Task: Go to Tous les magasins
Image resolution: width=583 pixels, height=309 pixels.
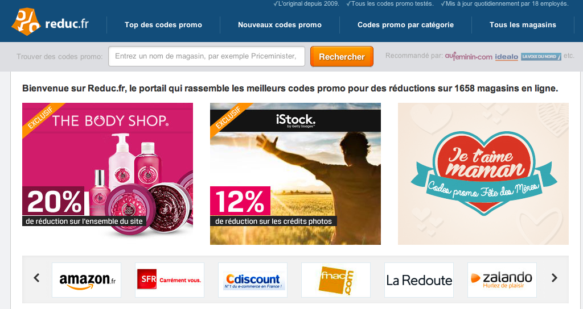Action: tap(523, 25)
